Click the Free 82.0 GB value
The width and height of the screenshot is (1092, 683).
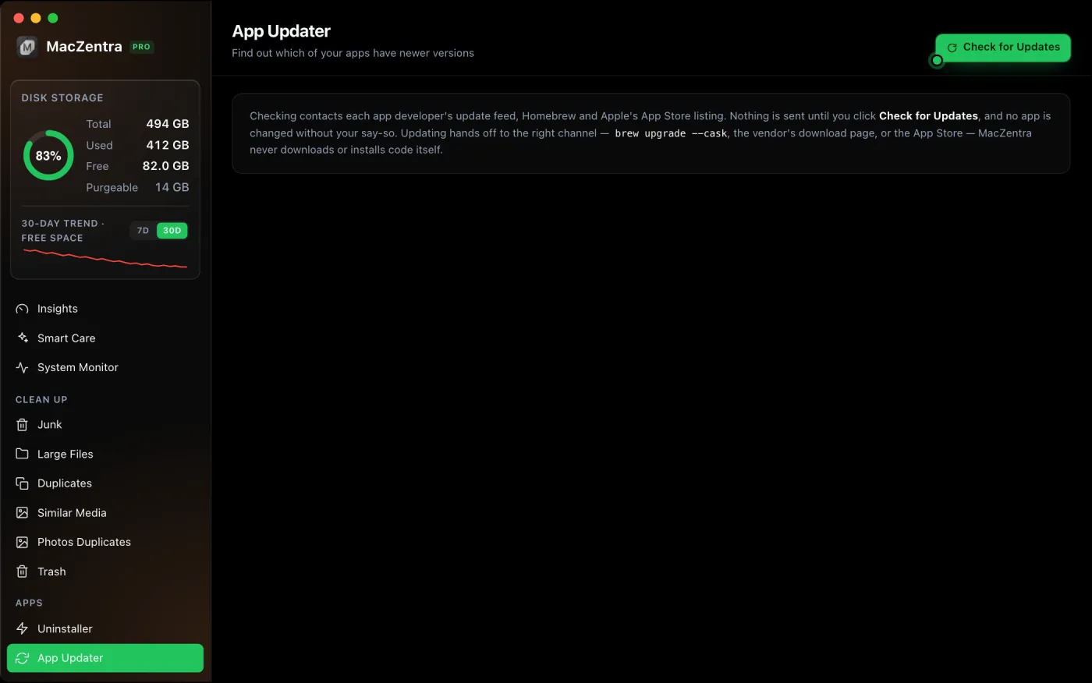[165, 166]
